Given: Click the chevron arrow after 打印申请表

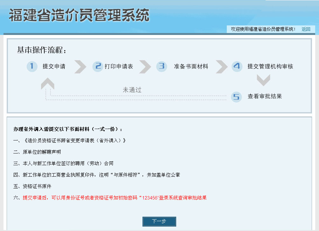Looking at the screenshot, I should (x=145, y=66).
